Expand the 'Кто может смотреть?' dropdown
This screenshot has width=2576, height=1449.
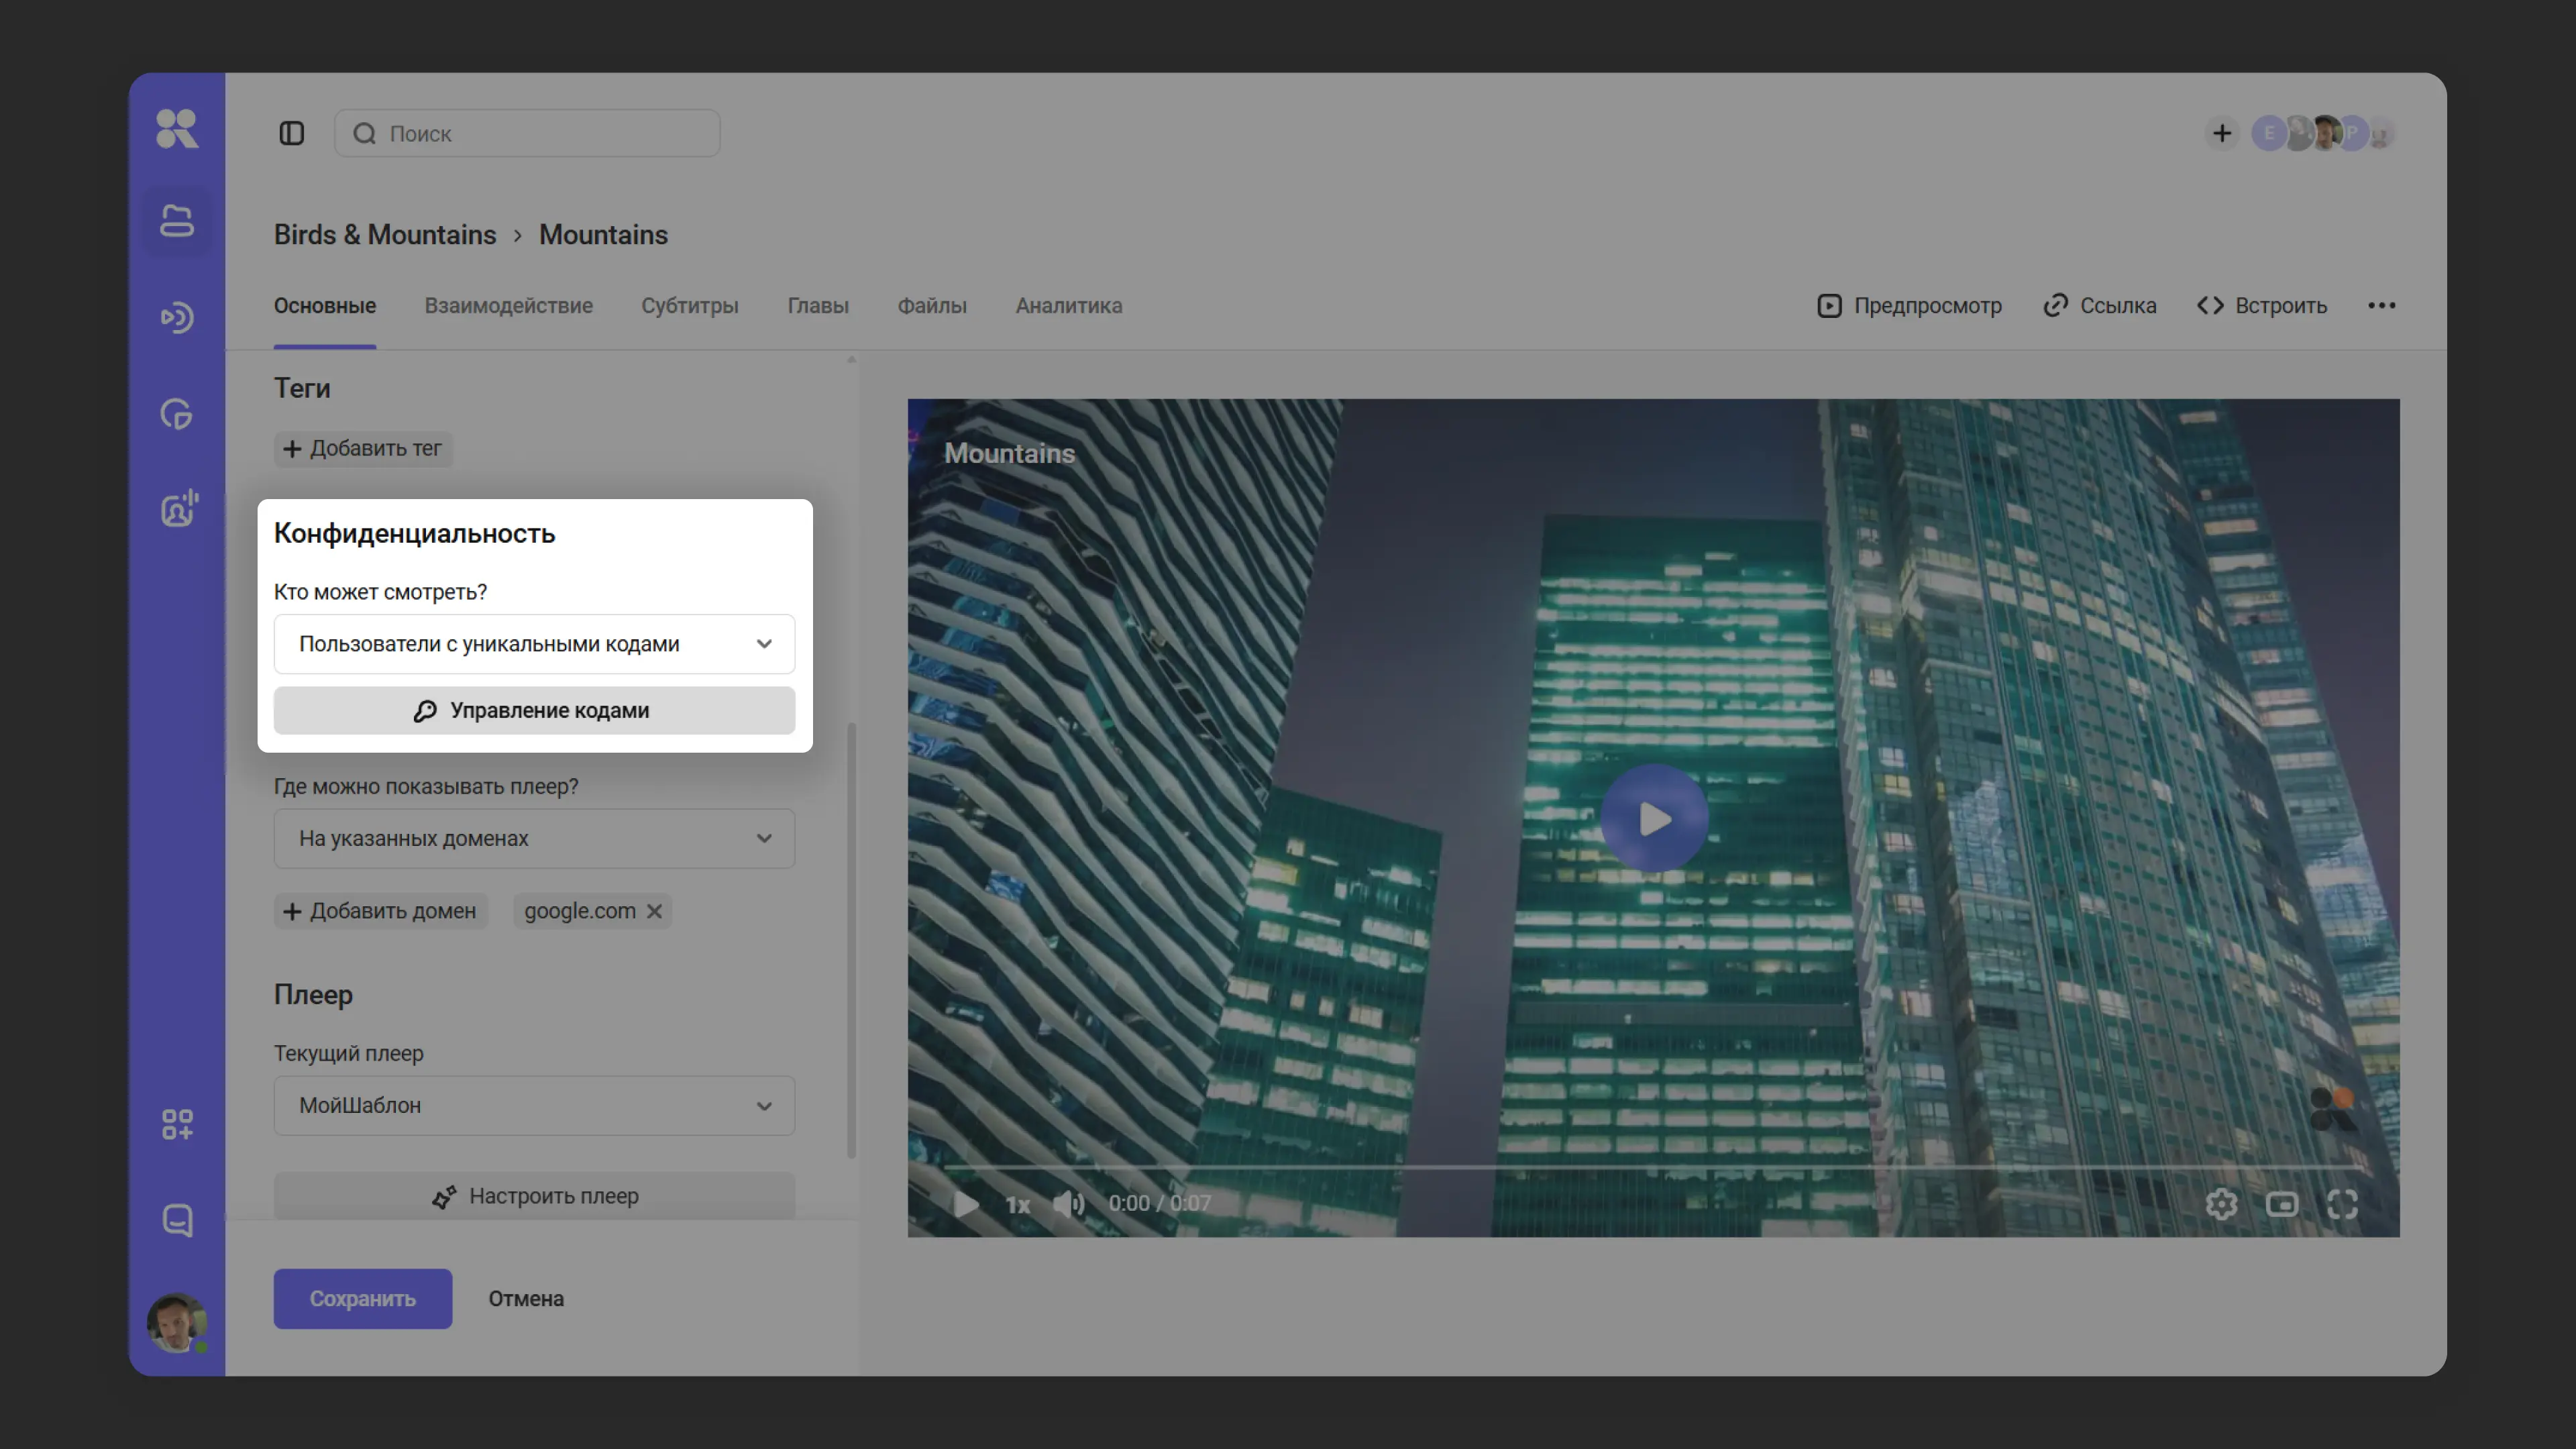coord(534,644)
